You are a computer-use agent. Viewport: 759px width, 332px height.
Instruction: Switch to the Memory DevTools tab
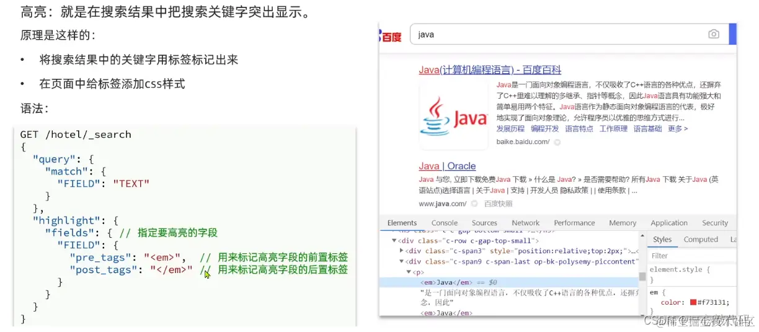point(623,223)
